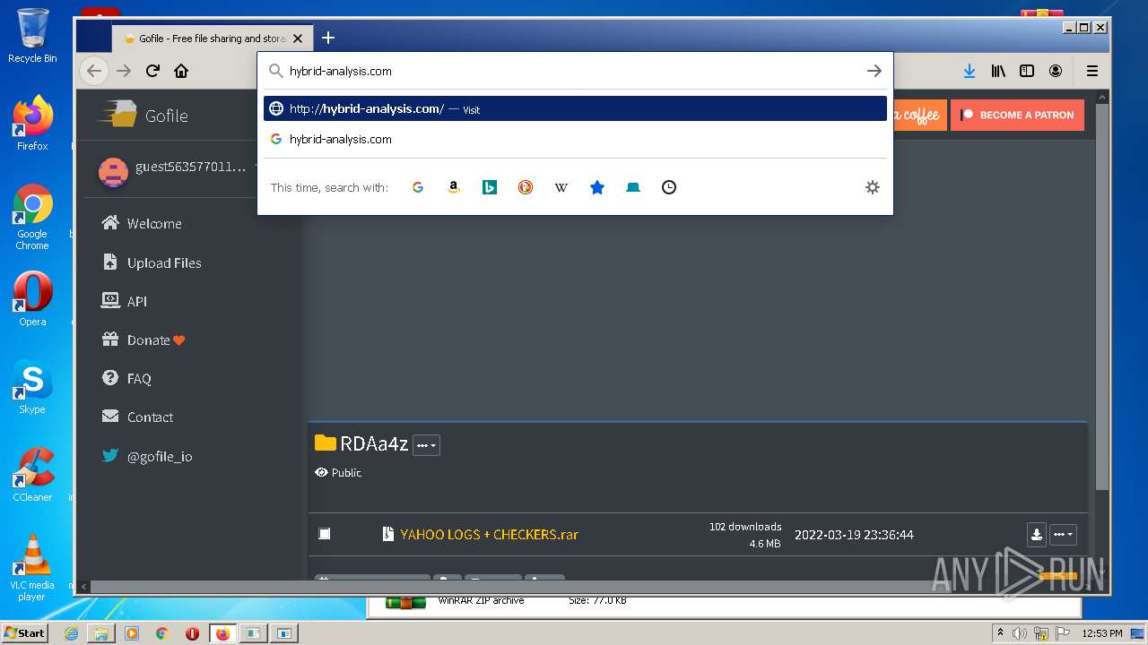Click the horizontal scrollbar left arrow
The image size is (1148, 645).
pos(82,587)
